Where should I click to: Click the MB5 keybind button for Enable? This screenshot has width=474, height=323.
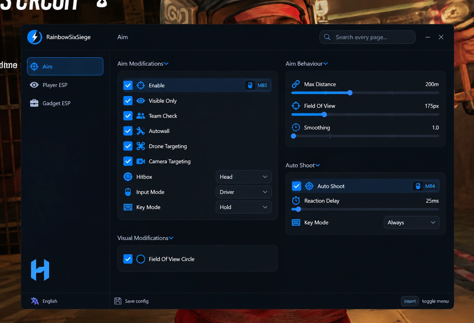pyautogui.click(x=258, y=85)
